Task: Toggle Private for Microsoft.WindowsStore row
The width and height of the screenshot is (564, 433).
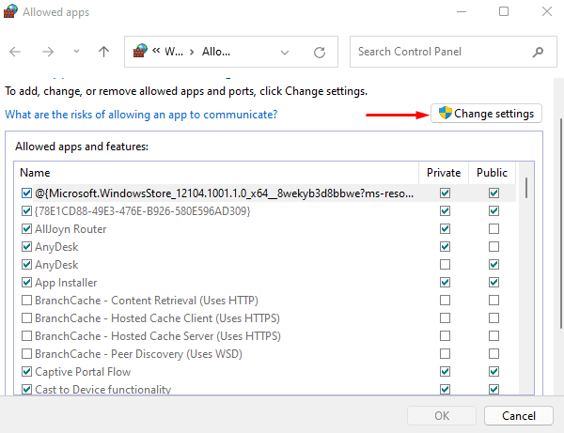Action: click(445, 193)
